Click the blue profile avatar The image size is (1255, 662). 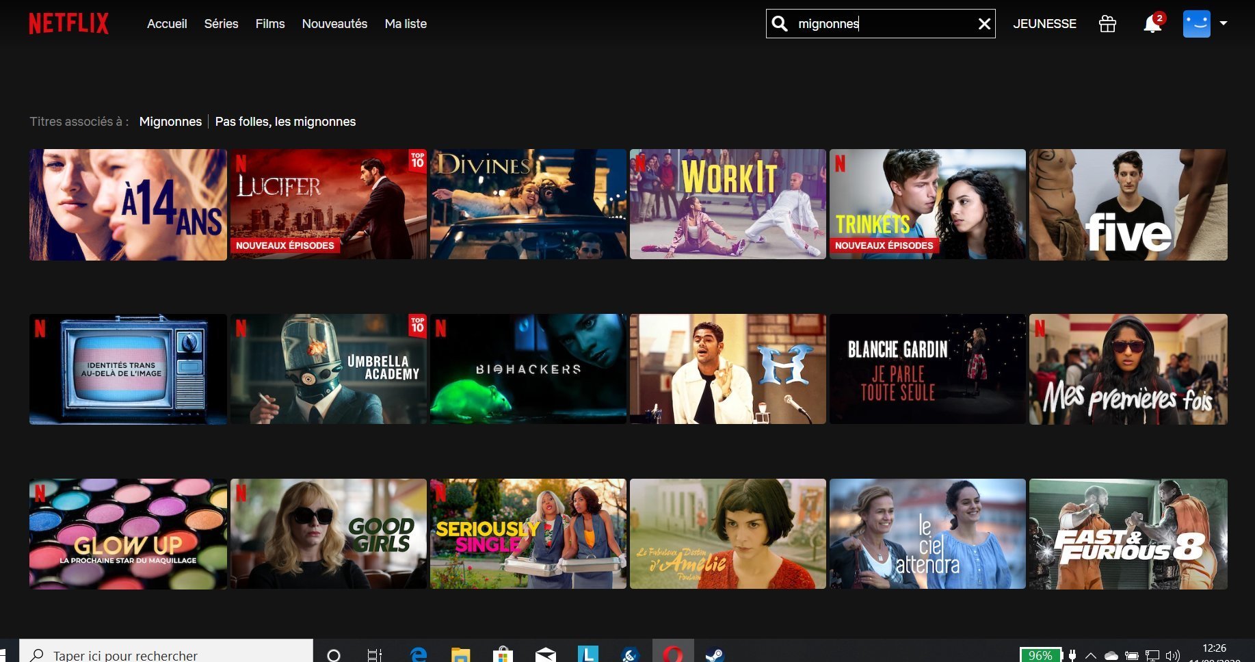[1197, 24]
